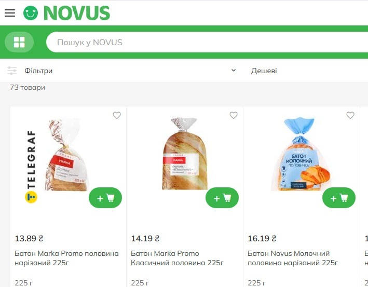Click the Класичний loaf product image
The image size is (368, 287).
click(x=185, y=154)
